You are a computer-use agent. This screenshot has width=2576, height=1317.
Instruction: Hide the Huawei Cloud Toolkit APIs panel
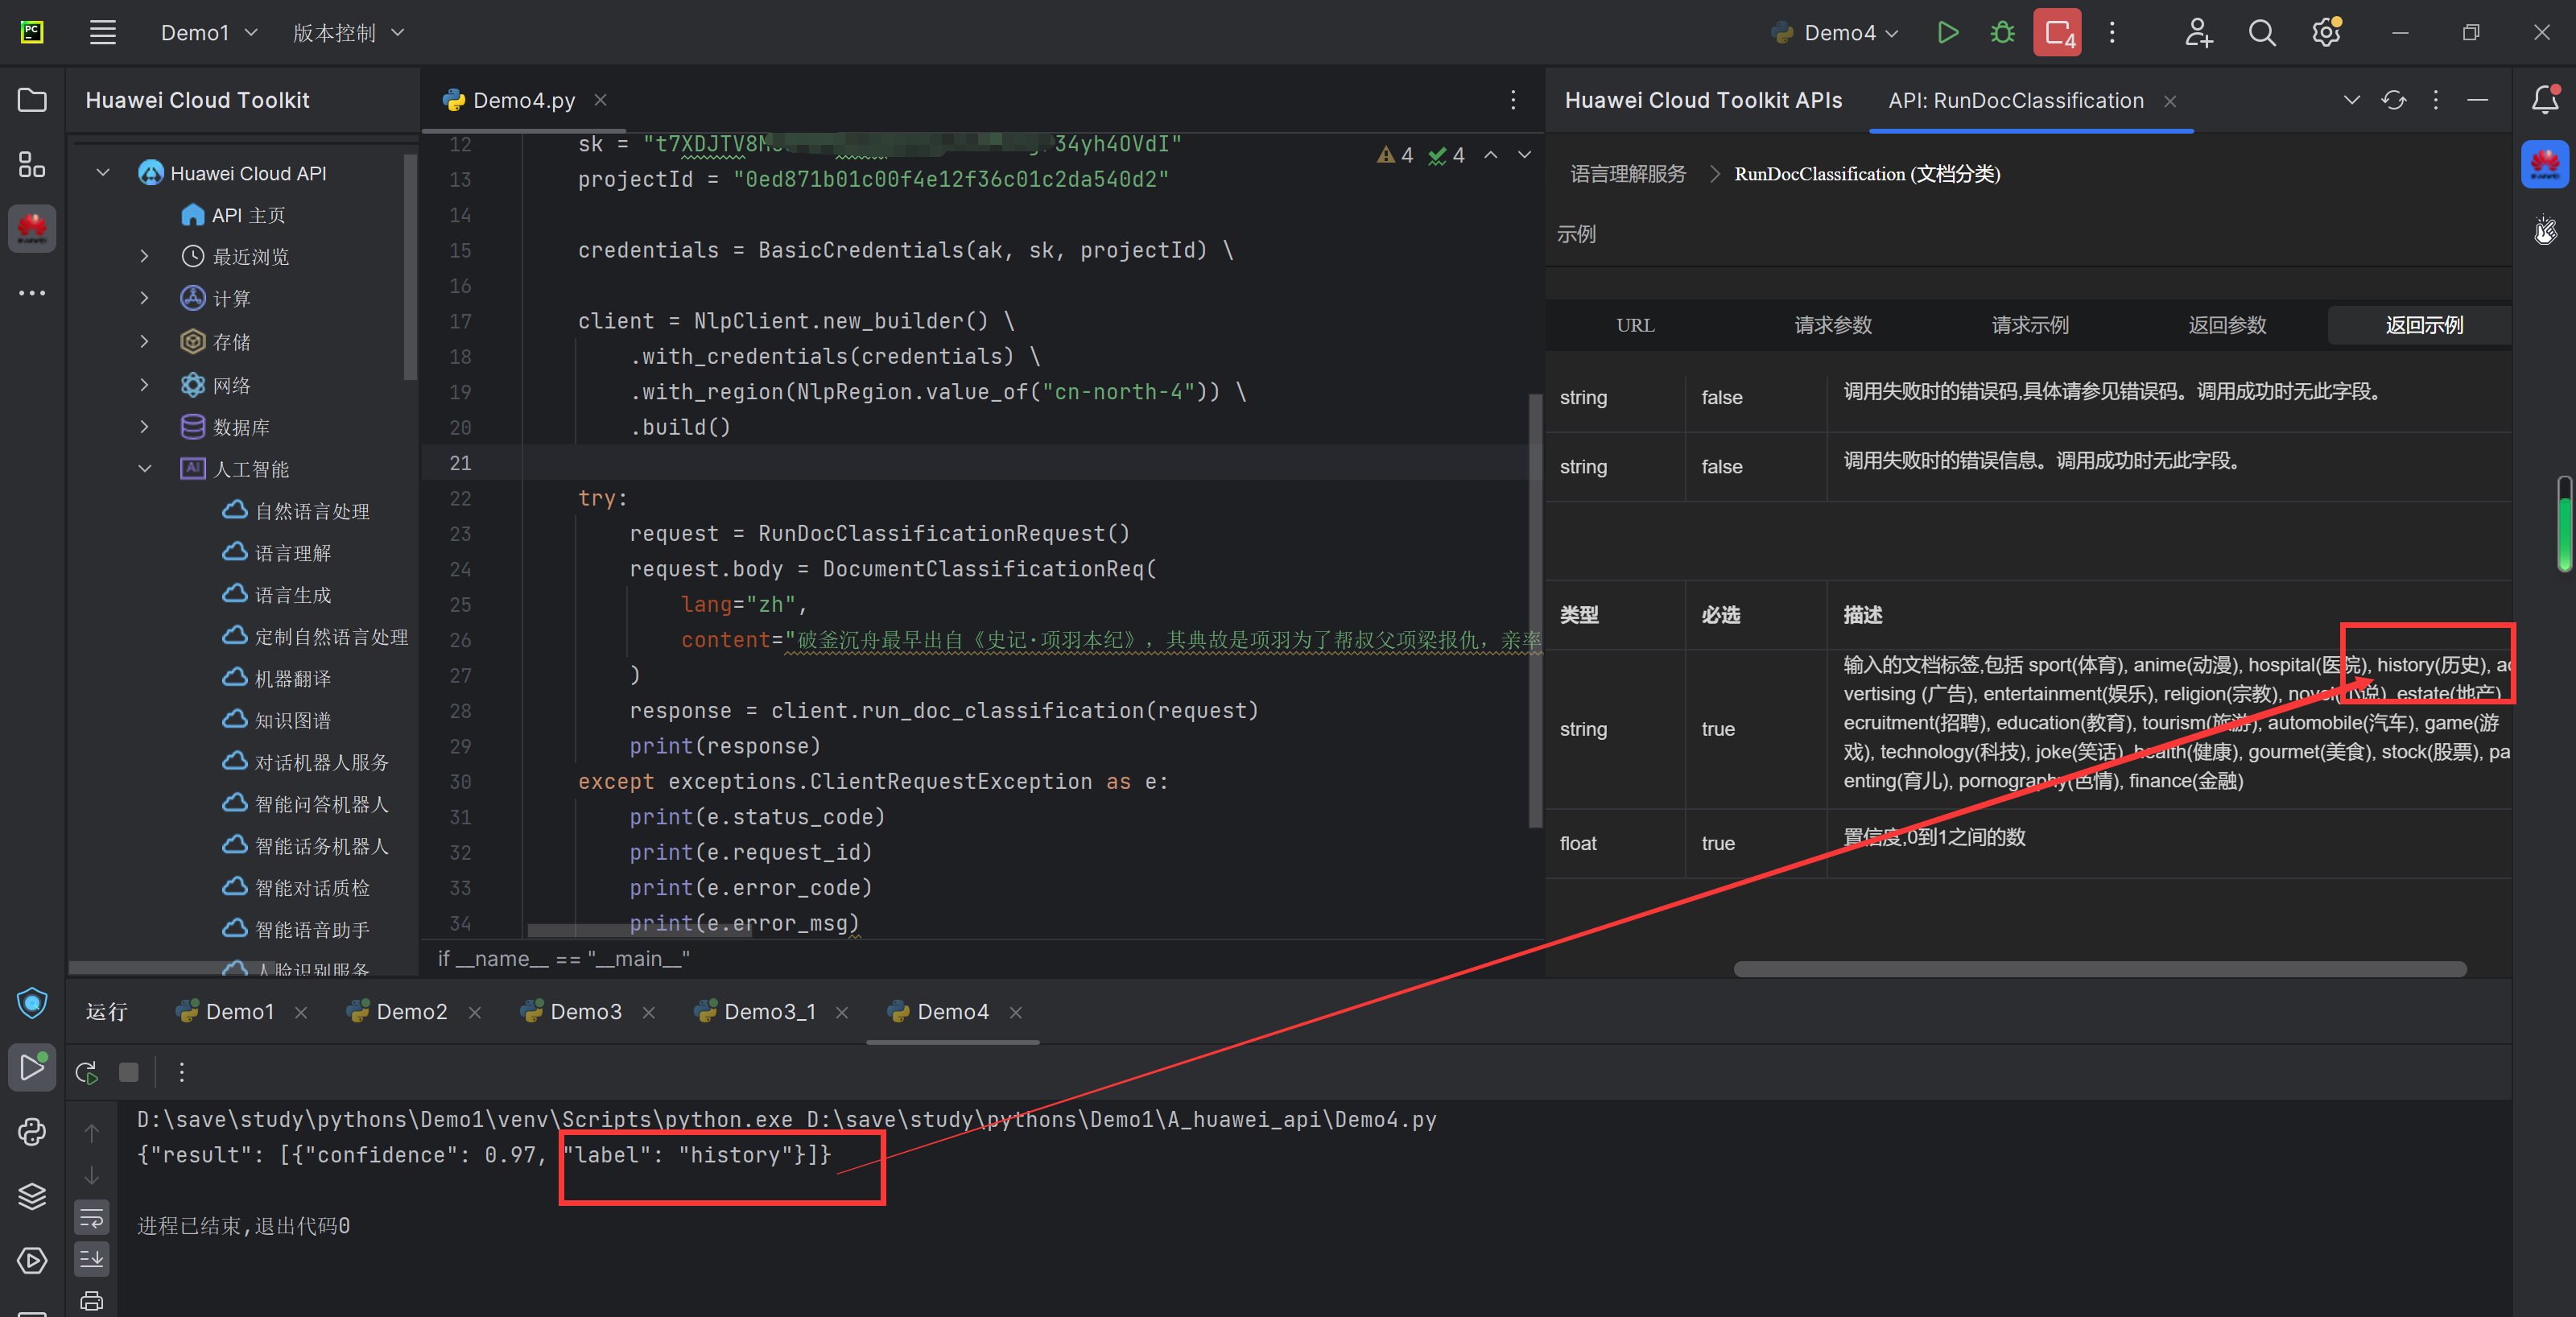(x=2478, y=100)
